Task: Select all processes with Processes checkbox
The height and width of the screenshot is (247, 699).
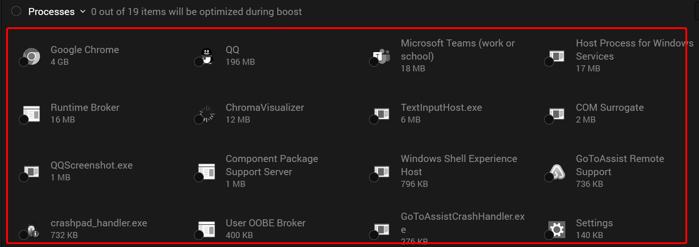Action: 16,11
